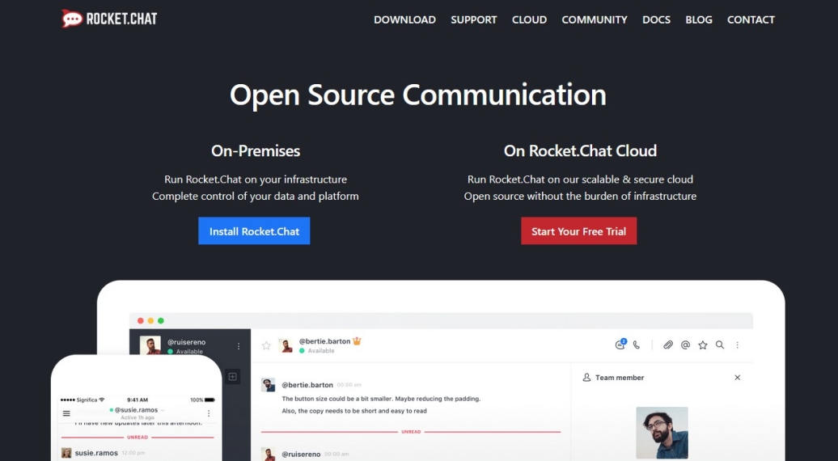Click the red window dot in mockup
This screenshot has width=838, height=461.
(141, 320)
